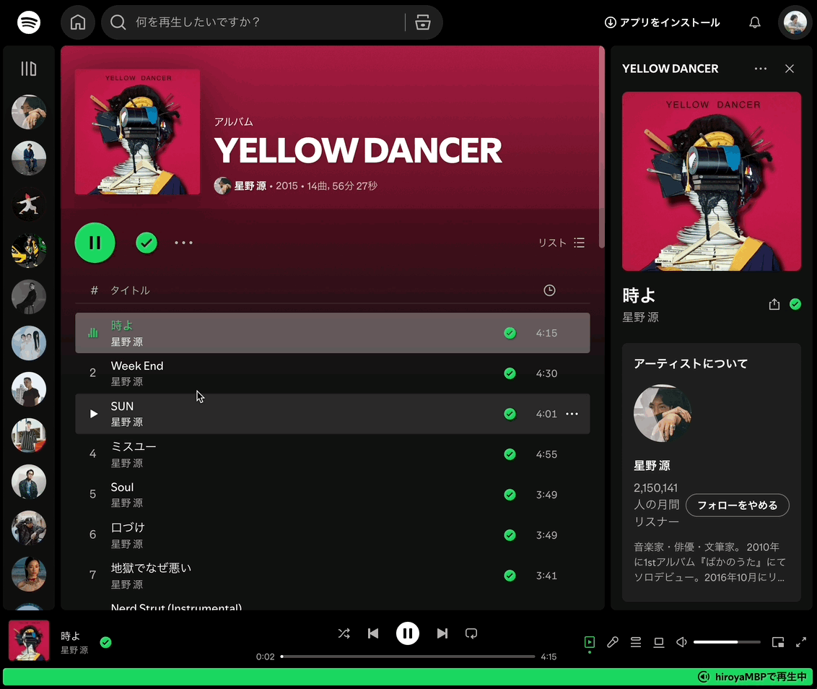This screenshot has height=689, width=817.
Task: Select the Week End track row
Action: click(333, 373)
